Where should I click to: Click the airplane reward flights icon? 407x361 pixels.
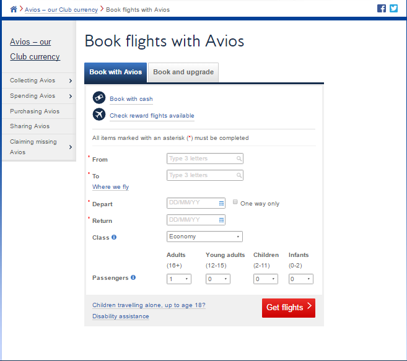click(98, 115)
